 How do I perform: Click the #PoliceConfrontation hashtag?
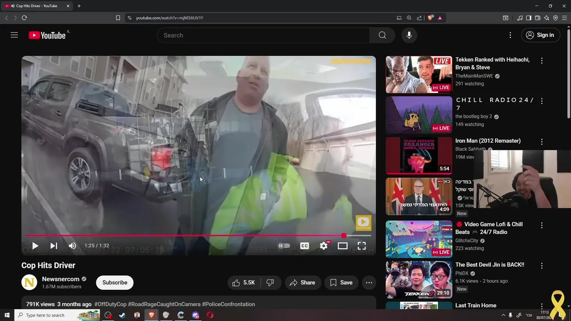coord(228,304)
